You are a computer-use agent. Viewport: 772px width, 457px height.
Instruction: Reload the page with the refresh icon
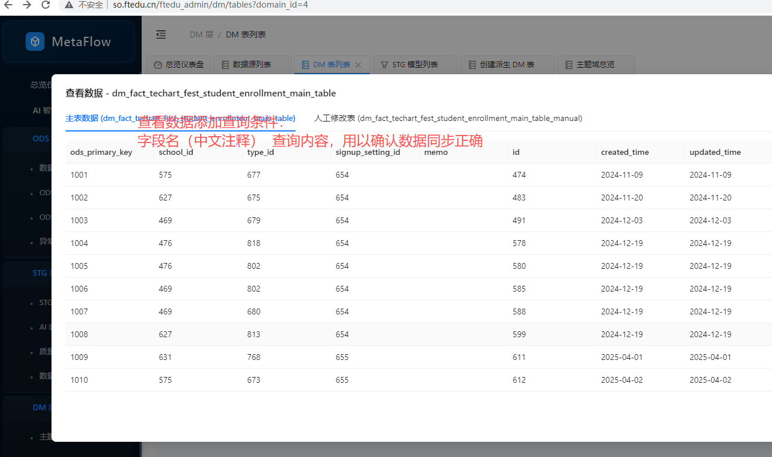[x=45, y=5]
